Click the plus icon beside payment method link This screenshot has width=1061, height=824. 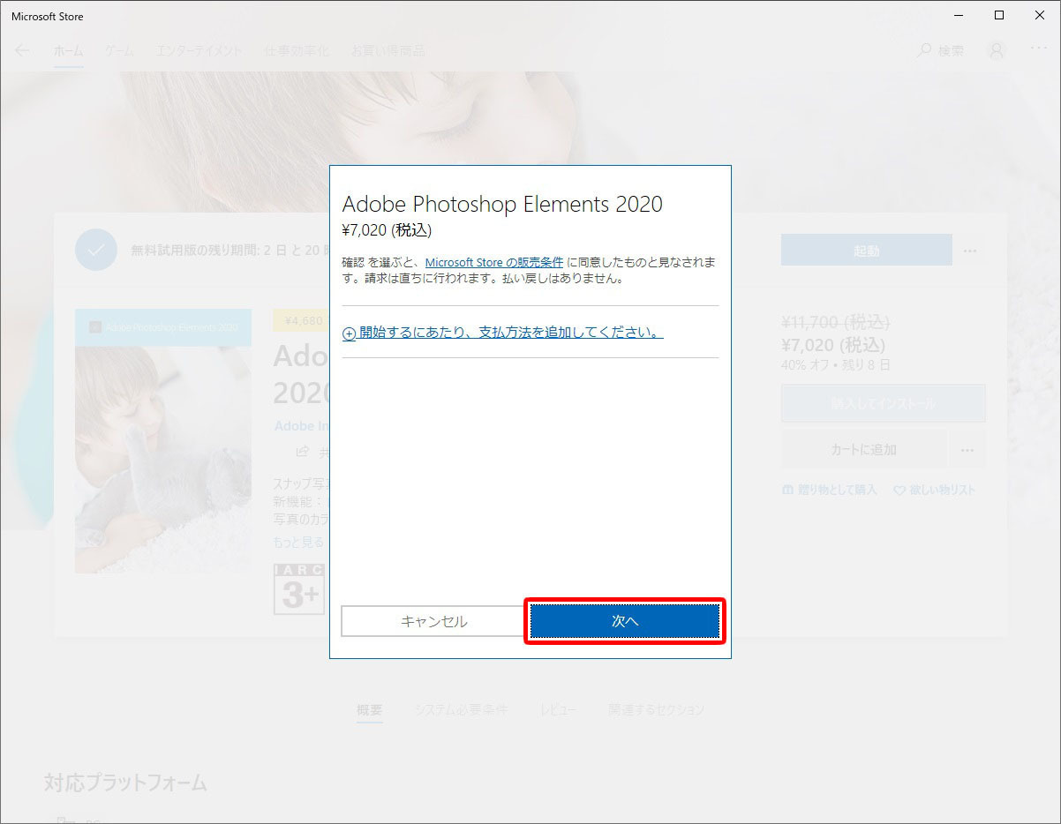[x=349, y=333]
